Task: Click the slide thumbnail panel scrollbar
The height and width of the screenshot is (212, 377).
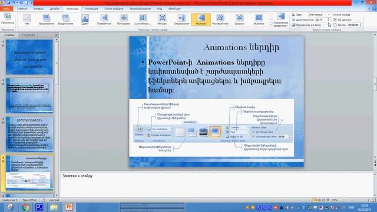Action: click(57, 64)
